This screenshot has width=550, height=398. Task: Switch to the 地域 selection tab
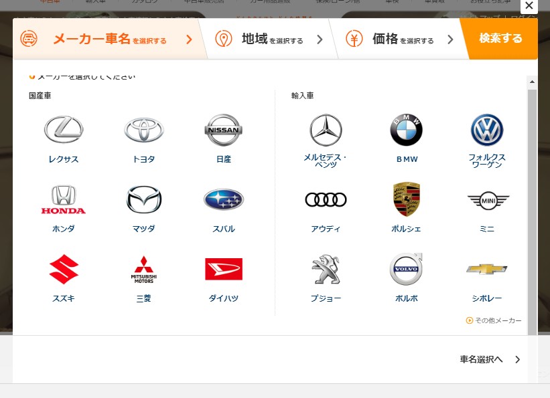coord(269,39)
